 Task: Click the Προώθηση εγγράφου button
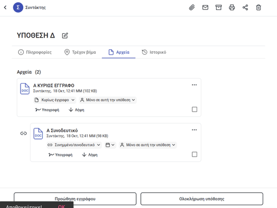[75, 199]
